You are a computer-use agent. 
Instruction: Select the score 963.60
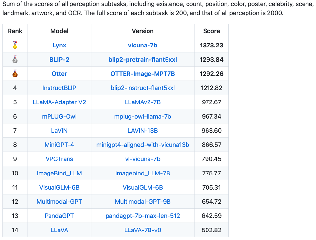click(x=211, y=130)
